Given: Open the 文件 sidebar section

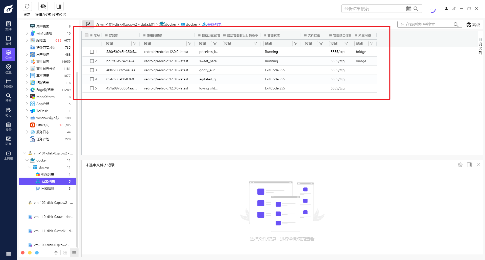Looking at the screenshot, I should point(8,40).
